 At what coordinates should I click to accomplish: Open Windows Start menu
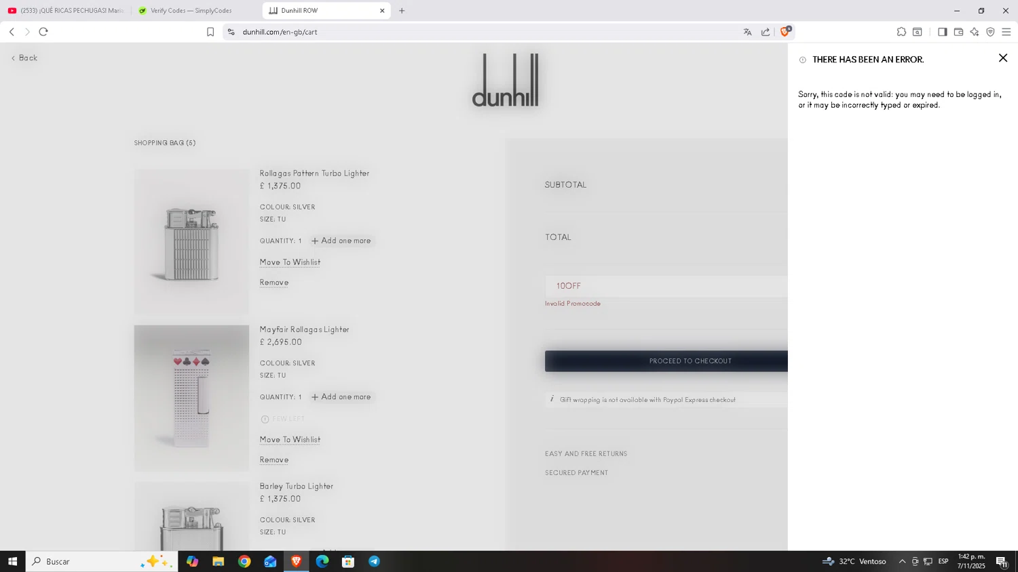click(x=12, y=561)
